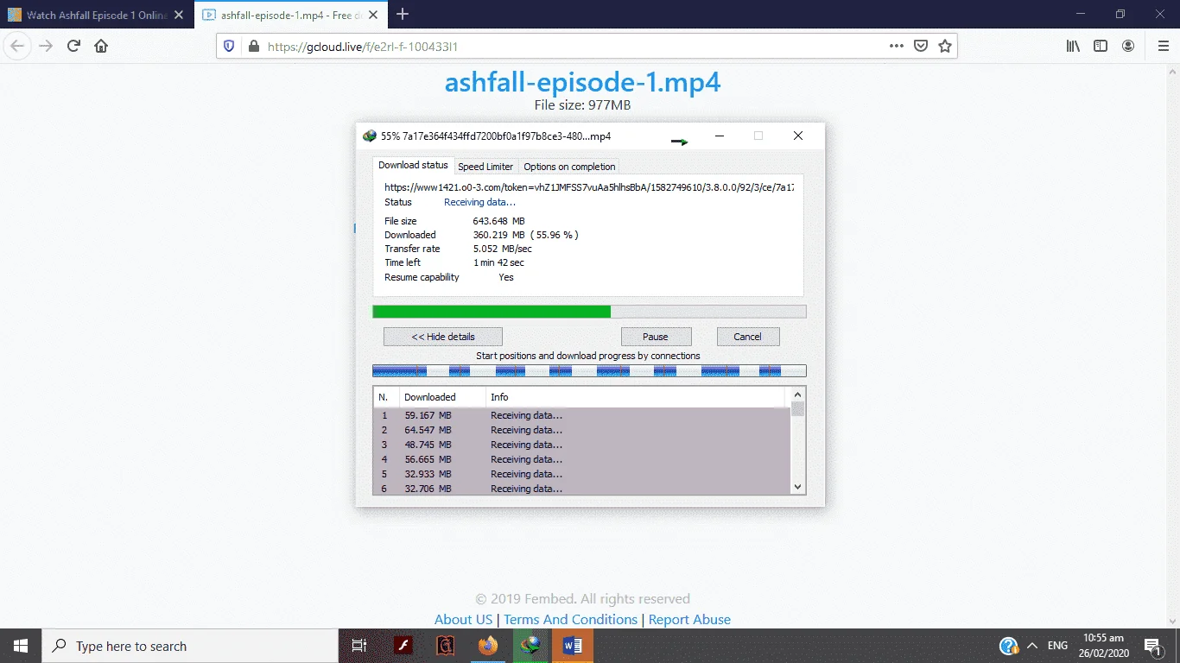Click the 5.052 MB/sec transfer rate
The height and width of the screenshot is (663, 1180).
point(502,249)
